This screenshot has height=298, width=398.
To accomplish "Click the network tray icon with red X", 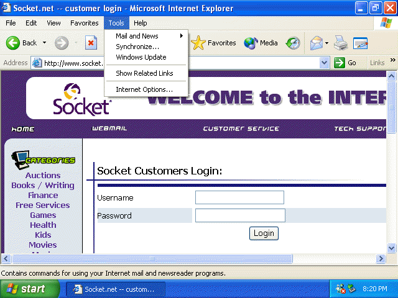I will tap(340, 288).
